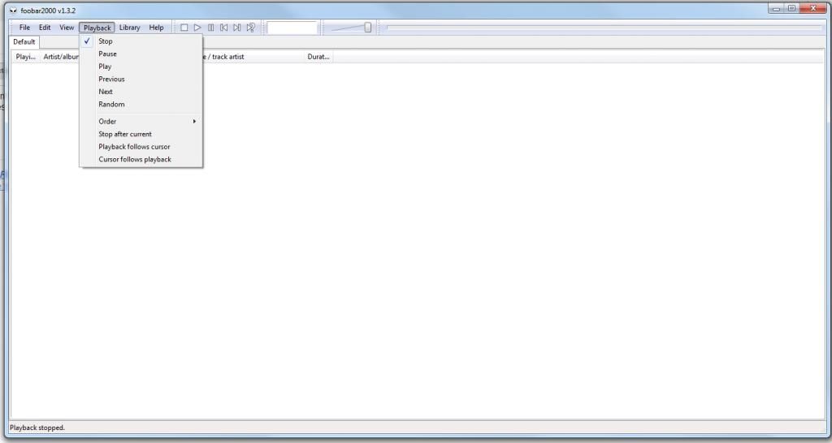Click the foobar2000 alien icon in title bar
The height and width of the screenshot is (443, 832).
(13, 10)
